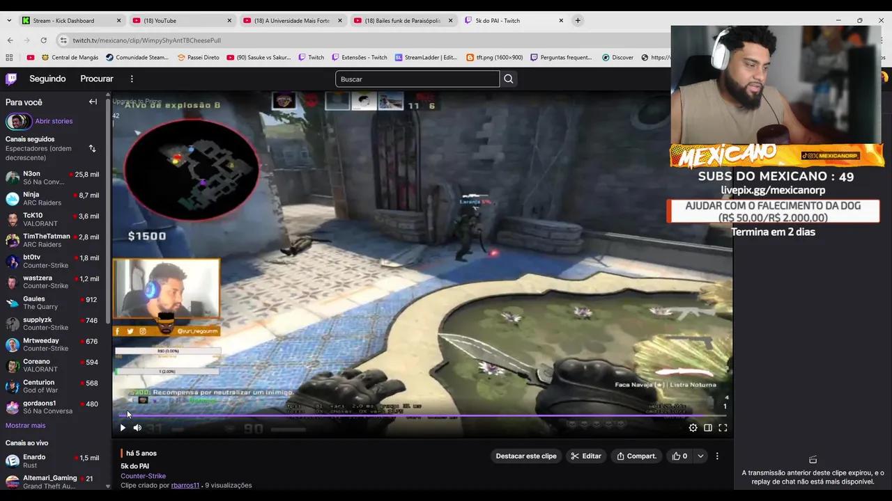Image resolution: width=892 pixels, height=501 pixels.
Task: Open the Discover bookmark
Action: 617,57
